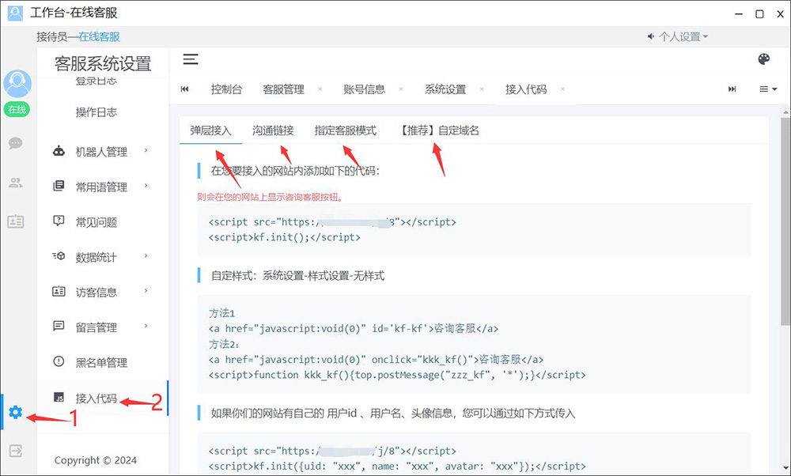The height and width of the screenshot is (476, 791).
Task: Click the user avatar with online status
Action: point(17,85)
